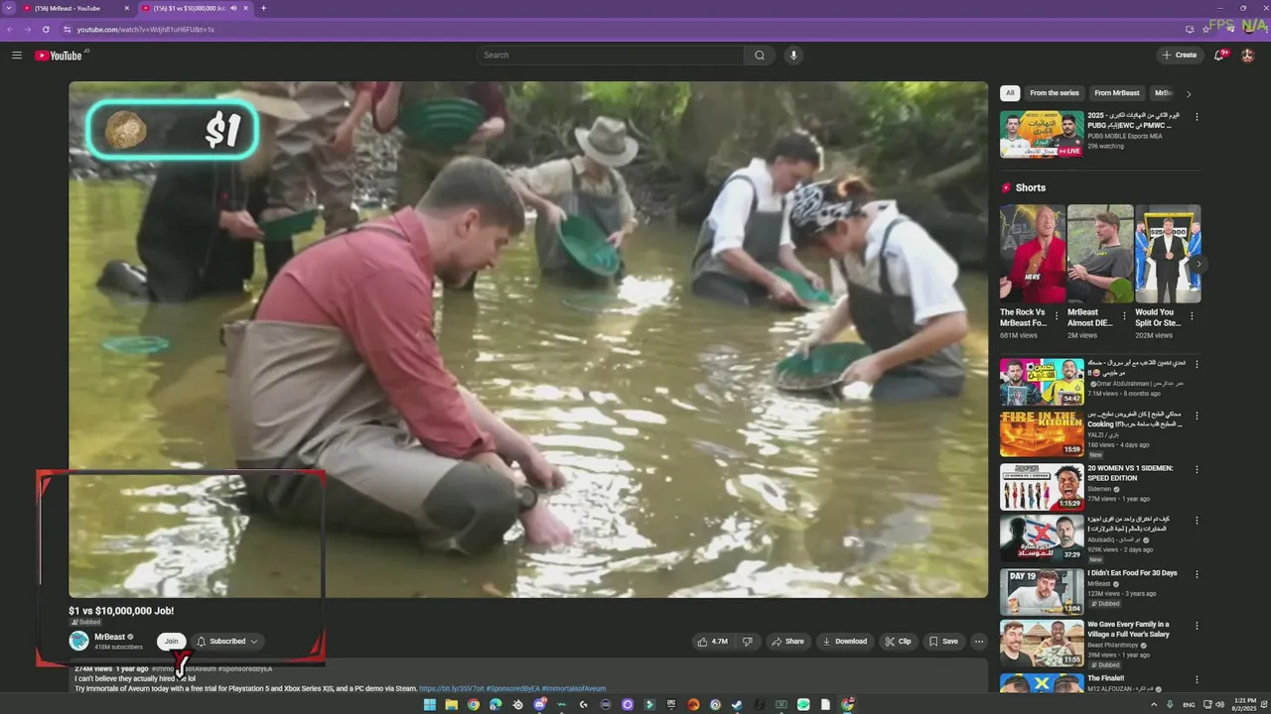Open the YouTube guide hamburger menu
Image resolution: width=1271 pixels, height=714 pixels.
[17, 55]
